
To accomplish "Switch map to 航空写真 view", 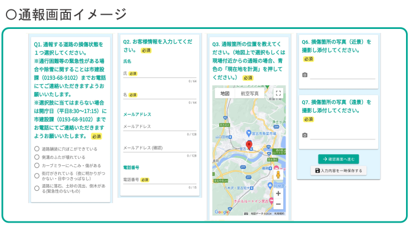I will coord(249,93).
